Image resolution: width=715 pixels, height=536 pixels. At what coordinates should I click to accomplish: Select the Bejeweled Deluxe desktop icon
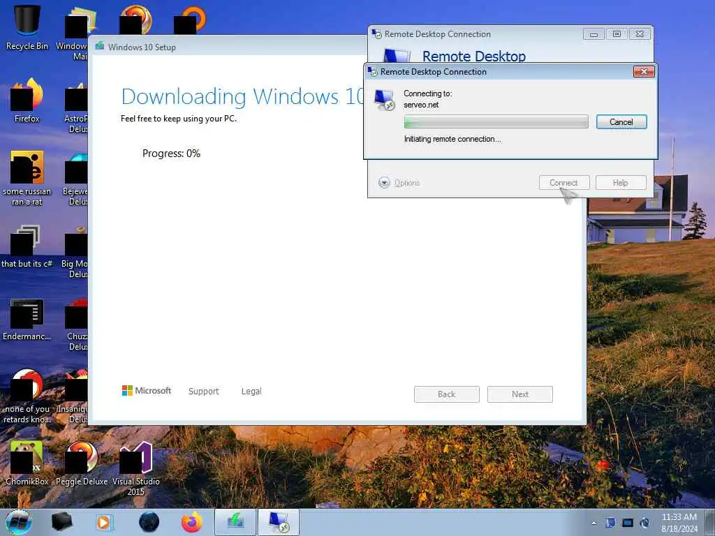click(76, 179)
